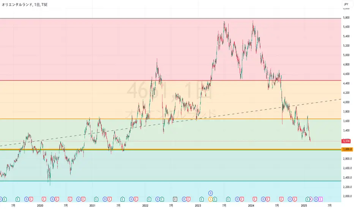Select the orange 3,000.0 price line label
354x209 pixels.
347,149
